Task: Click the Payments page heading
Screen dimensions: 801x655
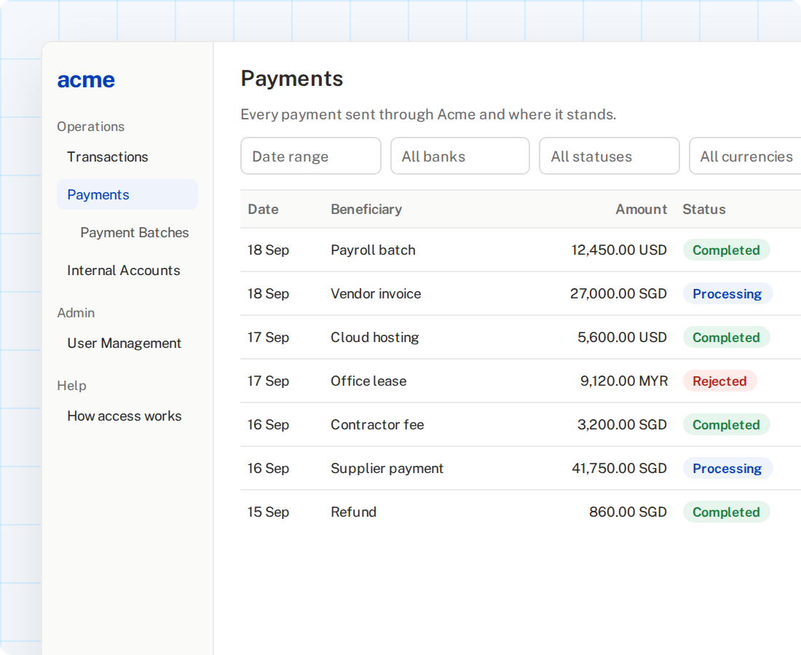Action: 292,79
